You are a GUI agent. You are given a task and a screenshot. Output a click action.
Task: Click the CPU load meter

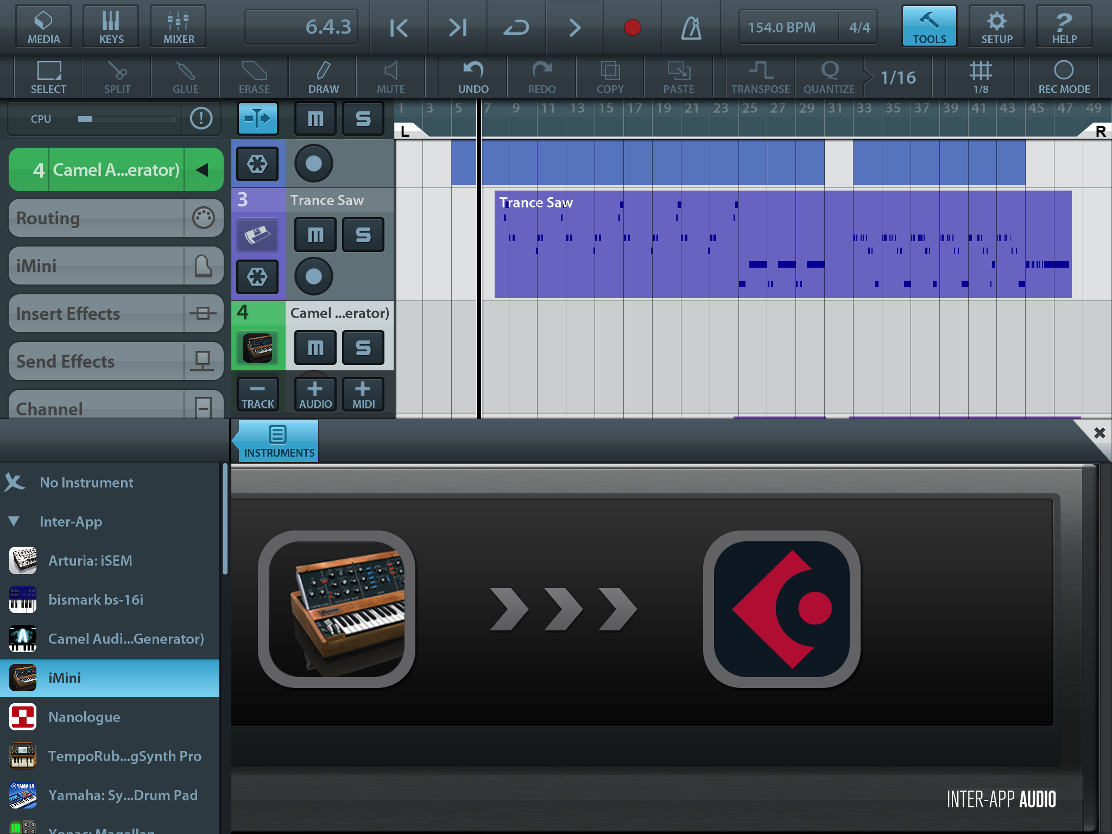click(126, 119)
